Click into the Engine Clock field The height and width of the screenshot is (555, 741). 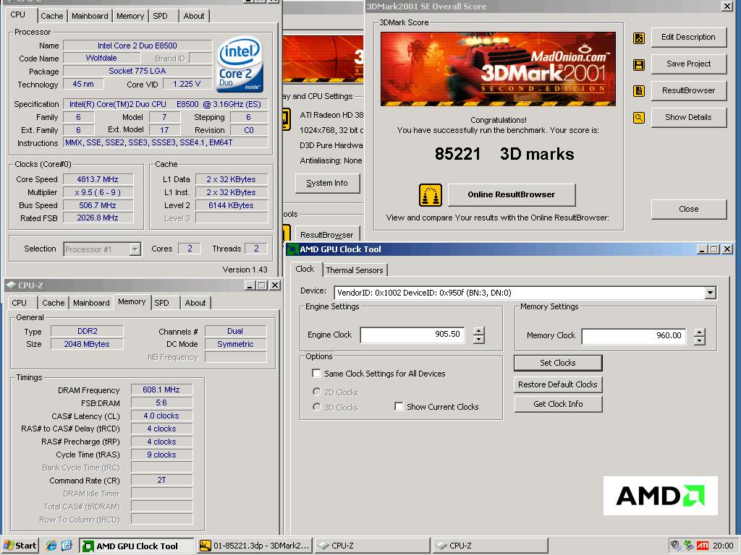412,335
